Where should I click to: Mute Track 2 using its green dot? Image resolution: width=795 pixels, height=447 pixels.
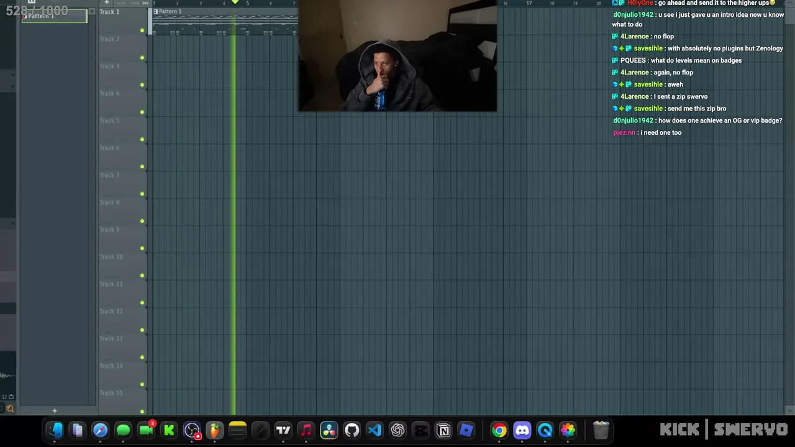[142, 58]
